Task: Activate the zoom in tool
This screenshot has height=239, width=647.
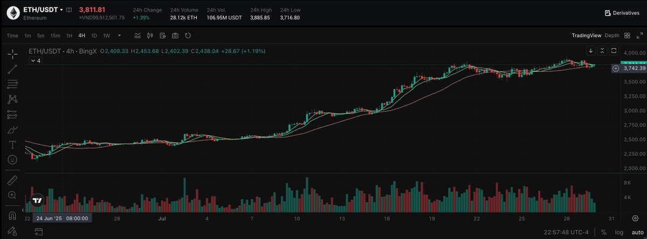Action: (12, 195)
